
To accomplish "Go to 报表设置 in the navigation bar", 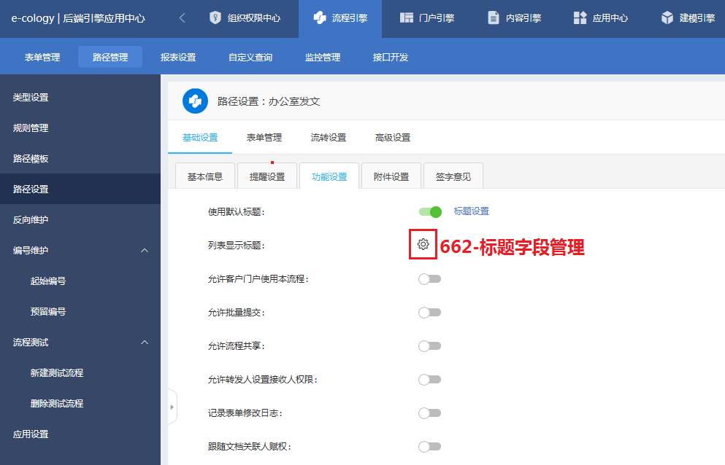I will pos(178,57).
